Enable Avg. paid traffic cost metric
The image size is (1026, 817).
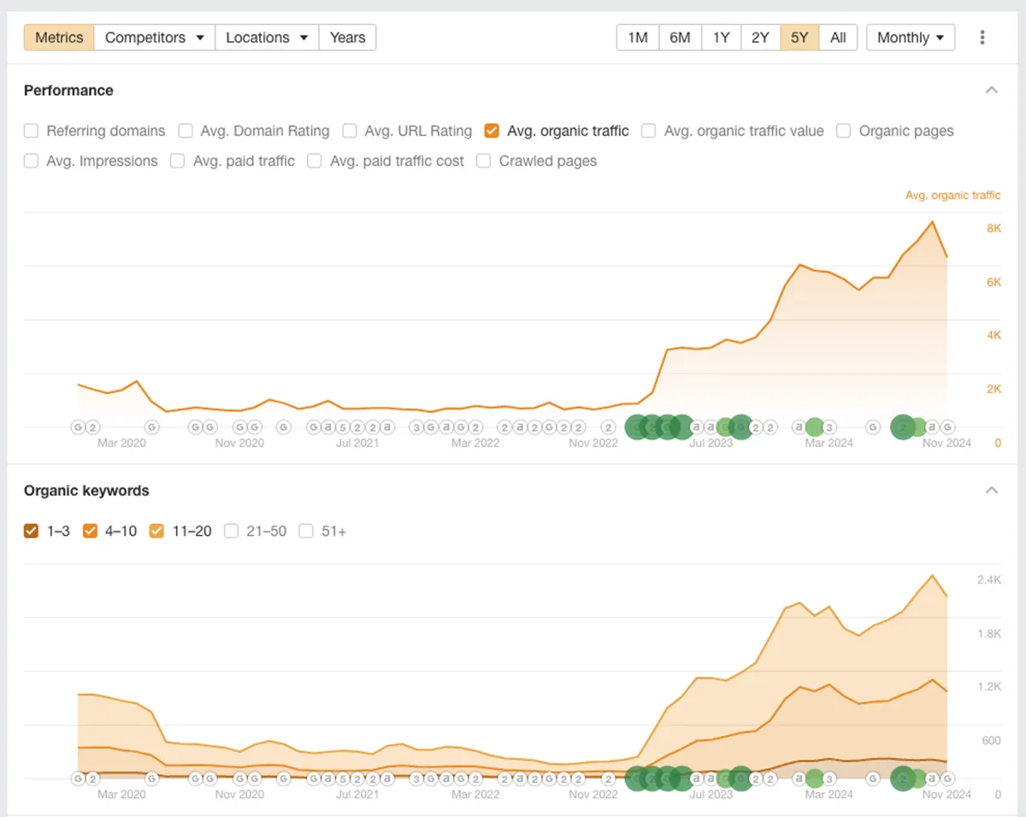pos(315,161)
